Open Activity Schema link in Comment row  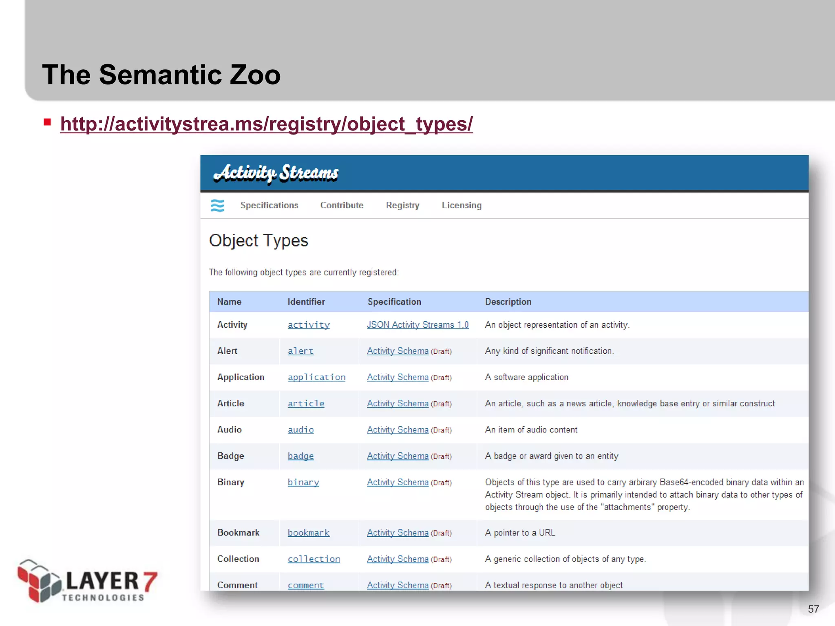tap(398, 585)
